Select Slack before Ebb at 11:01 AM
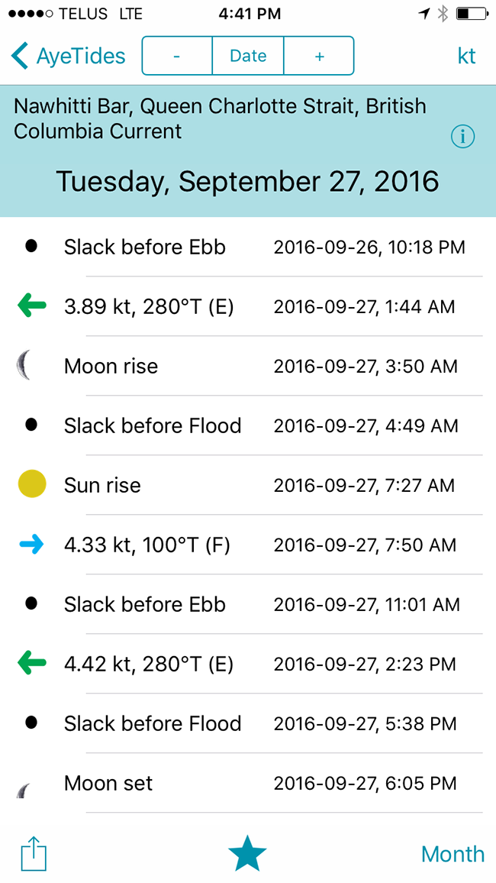The width and height of the screenshot is (496, 883). point(248,604)
